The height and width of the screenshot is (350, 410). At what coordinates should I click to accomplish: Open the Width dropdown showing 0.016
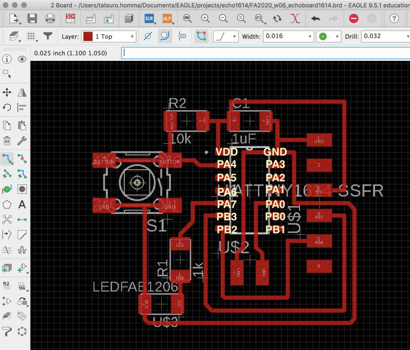click(288, 37)
